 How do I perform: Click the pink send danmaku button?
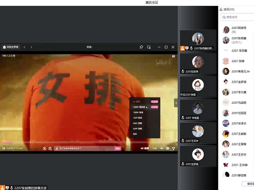click(117, 148)
